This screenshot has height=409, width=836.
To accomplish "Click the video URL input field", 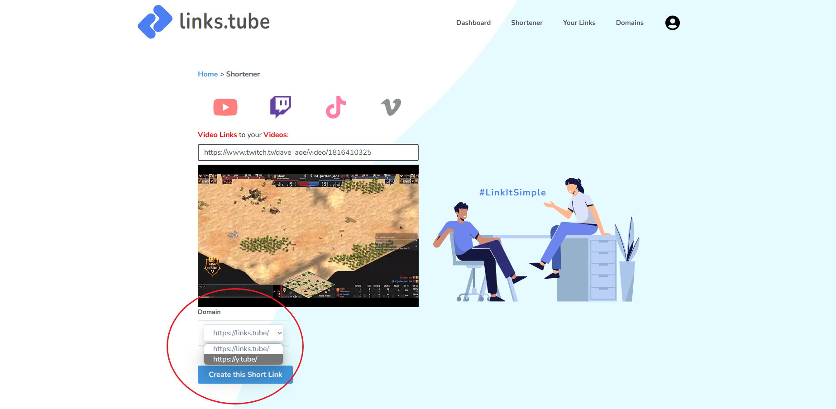I will point(308,152).
